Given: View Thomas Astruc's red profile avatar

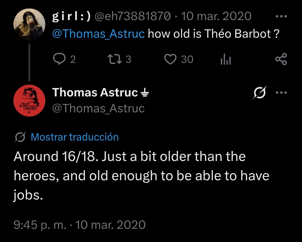Looking at the screenshot, I should pyautogui.click(x=29, y=101).
